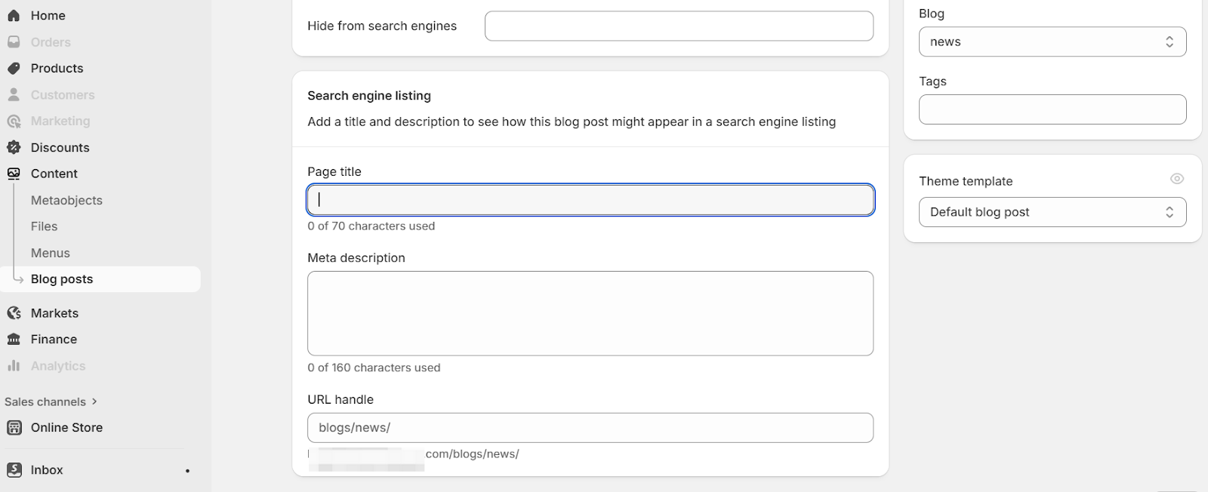
Task: Go to Files in Content menu
Action: pyautogui.click(x=44, y=226)
